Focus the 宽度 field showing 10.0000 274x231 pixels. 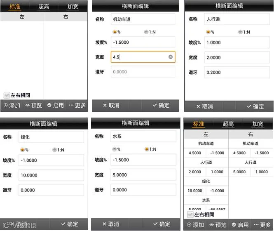coord(51,175)
